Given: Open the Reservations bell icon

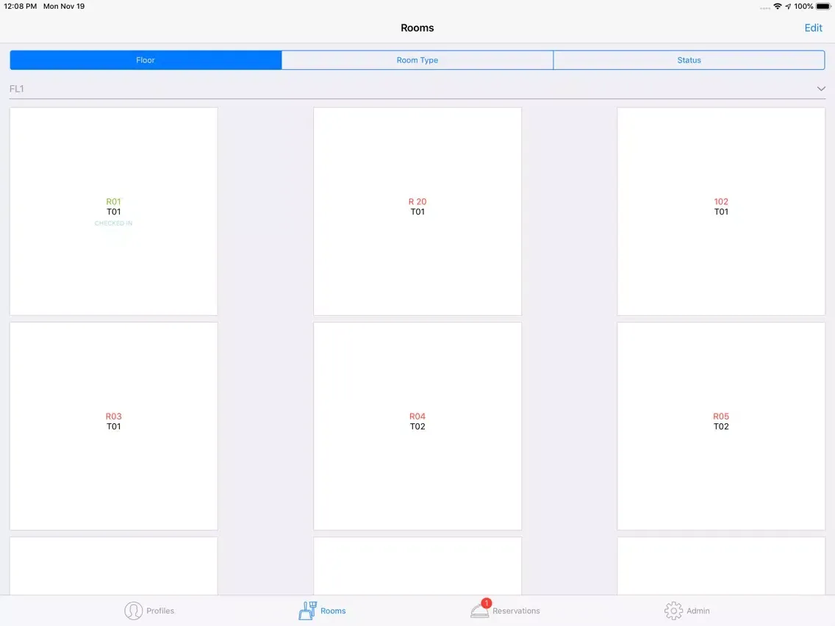Looking at the screenshot, I should click(x=480, y=610).
